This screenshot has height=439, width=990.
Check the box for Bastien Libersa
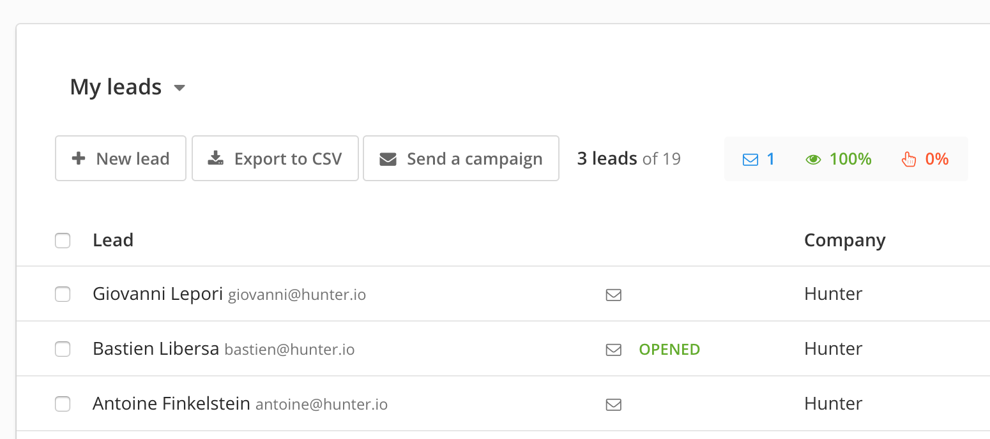[63, 349]
